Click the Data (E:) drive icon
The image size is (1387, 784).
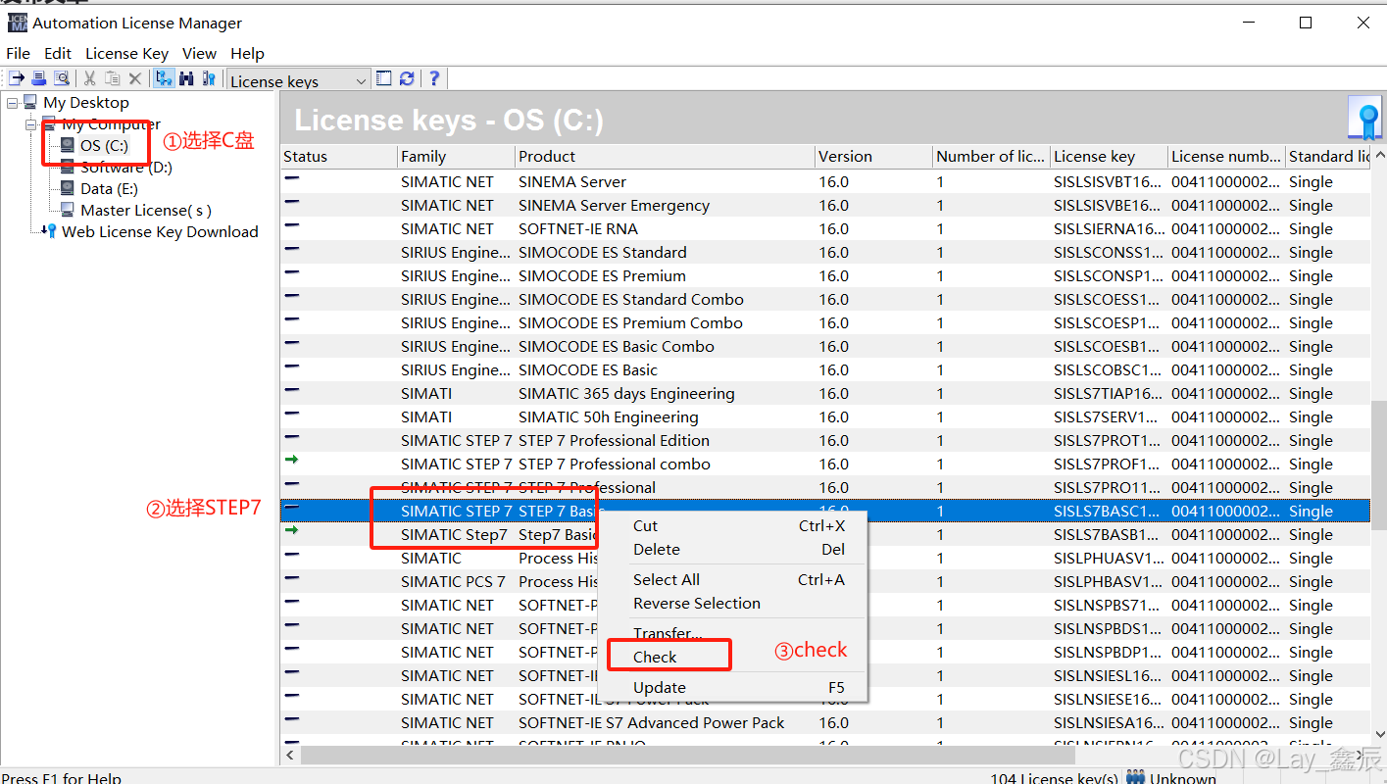coord(67,188)
